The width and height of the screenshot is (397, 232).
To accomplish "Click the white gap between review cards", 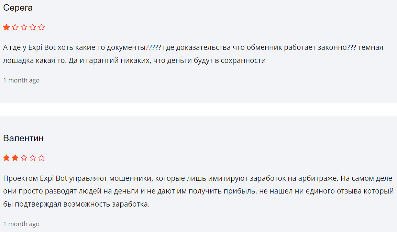I will tap(198, 109).
